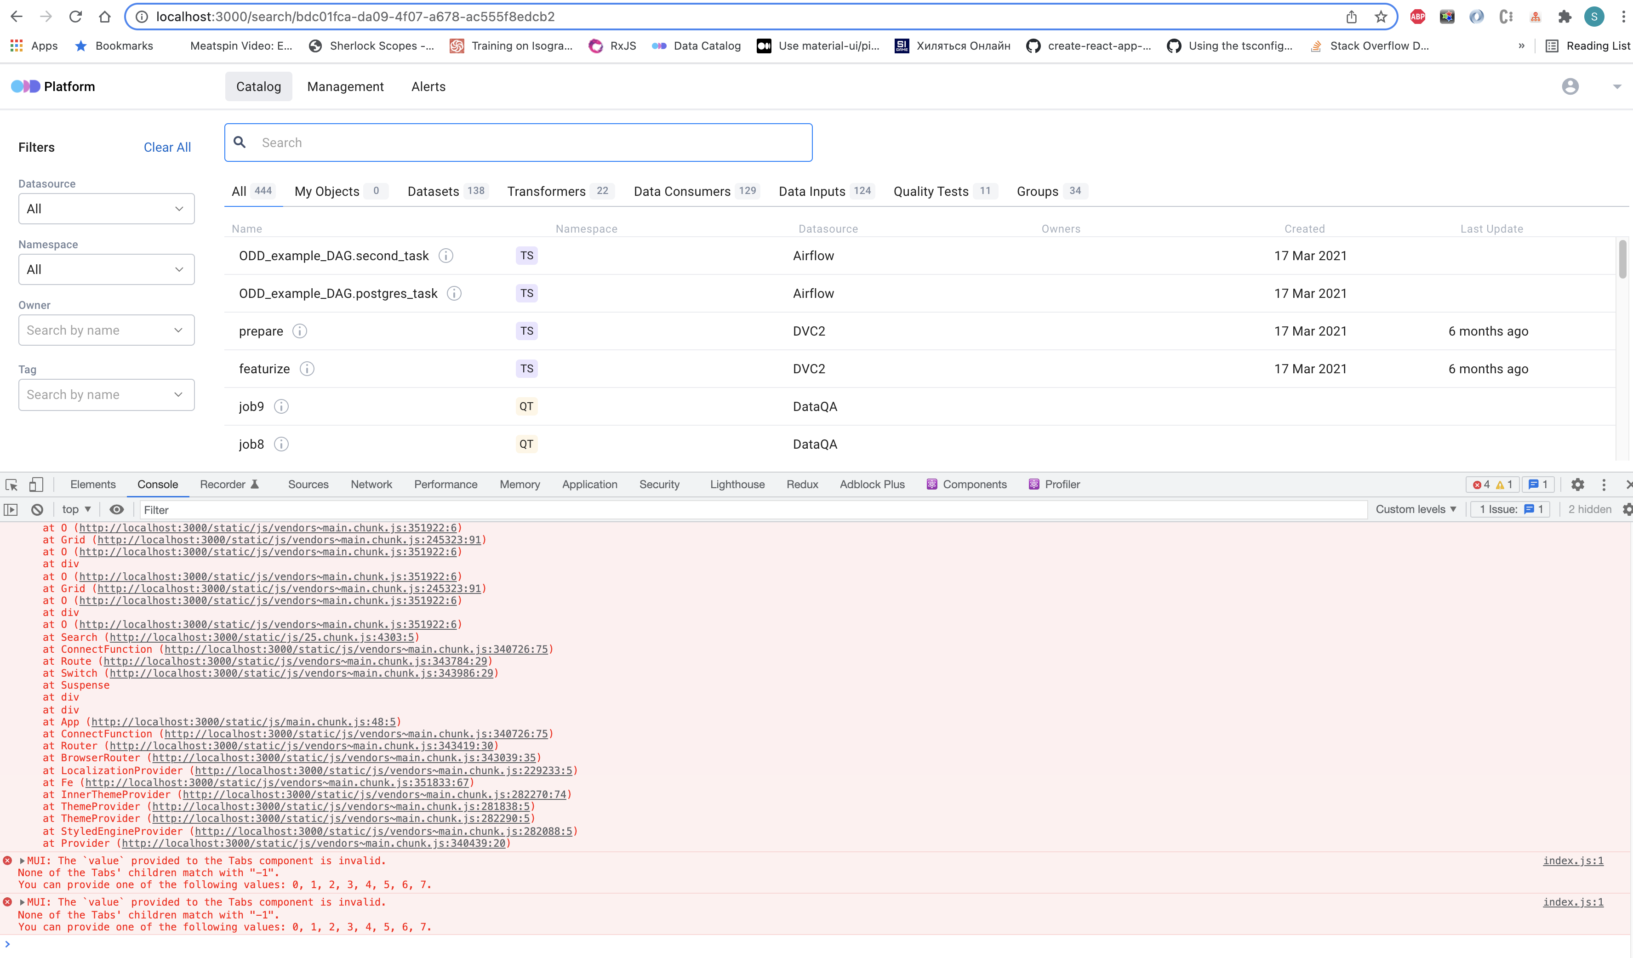Image resolution: width=1633 pixels, height=958 pixels.
Task: Click the device toolbar toggle icon
Action: pos(36,485)
